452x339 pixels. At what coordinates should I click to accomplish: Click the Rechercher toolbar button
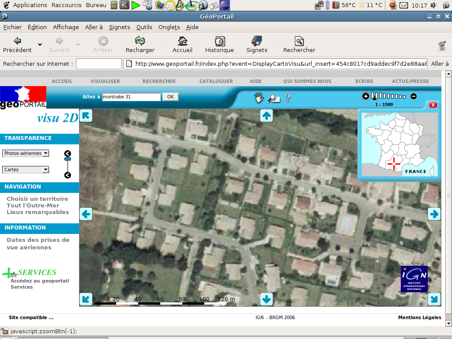[x=299, y=45]
